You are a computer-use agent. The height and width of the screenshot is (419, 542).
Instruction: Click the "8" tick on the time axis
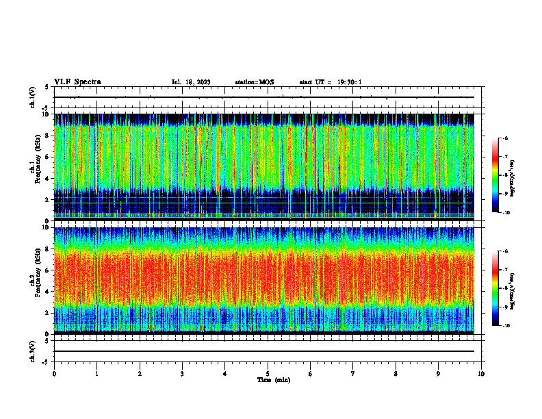396,374
